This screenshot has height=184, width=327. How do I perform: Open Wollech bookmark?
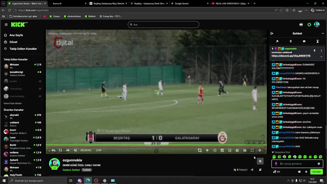90,16
